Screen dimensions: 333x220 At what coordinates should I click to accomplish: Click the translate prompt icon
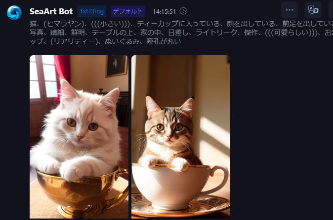coord(313,10)
